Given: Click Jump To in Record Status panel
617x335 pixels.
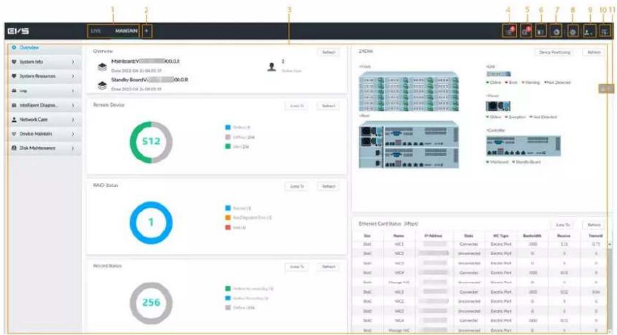Looking at the screenshot, I should (x=297, y=267).
